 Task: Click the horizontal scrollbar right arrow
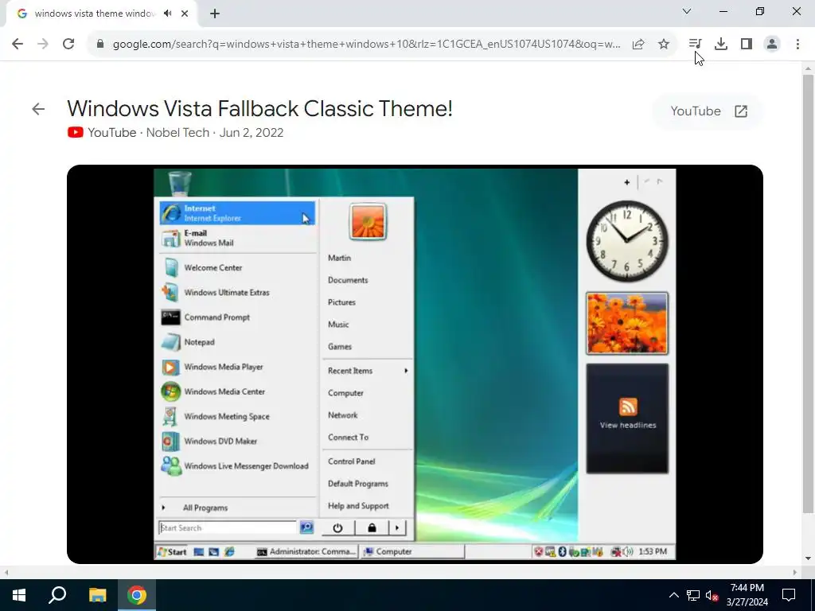795,572
